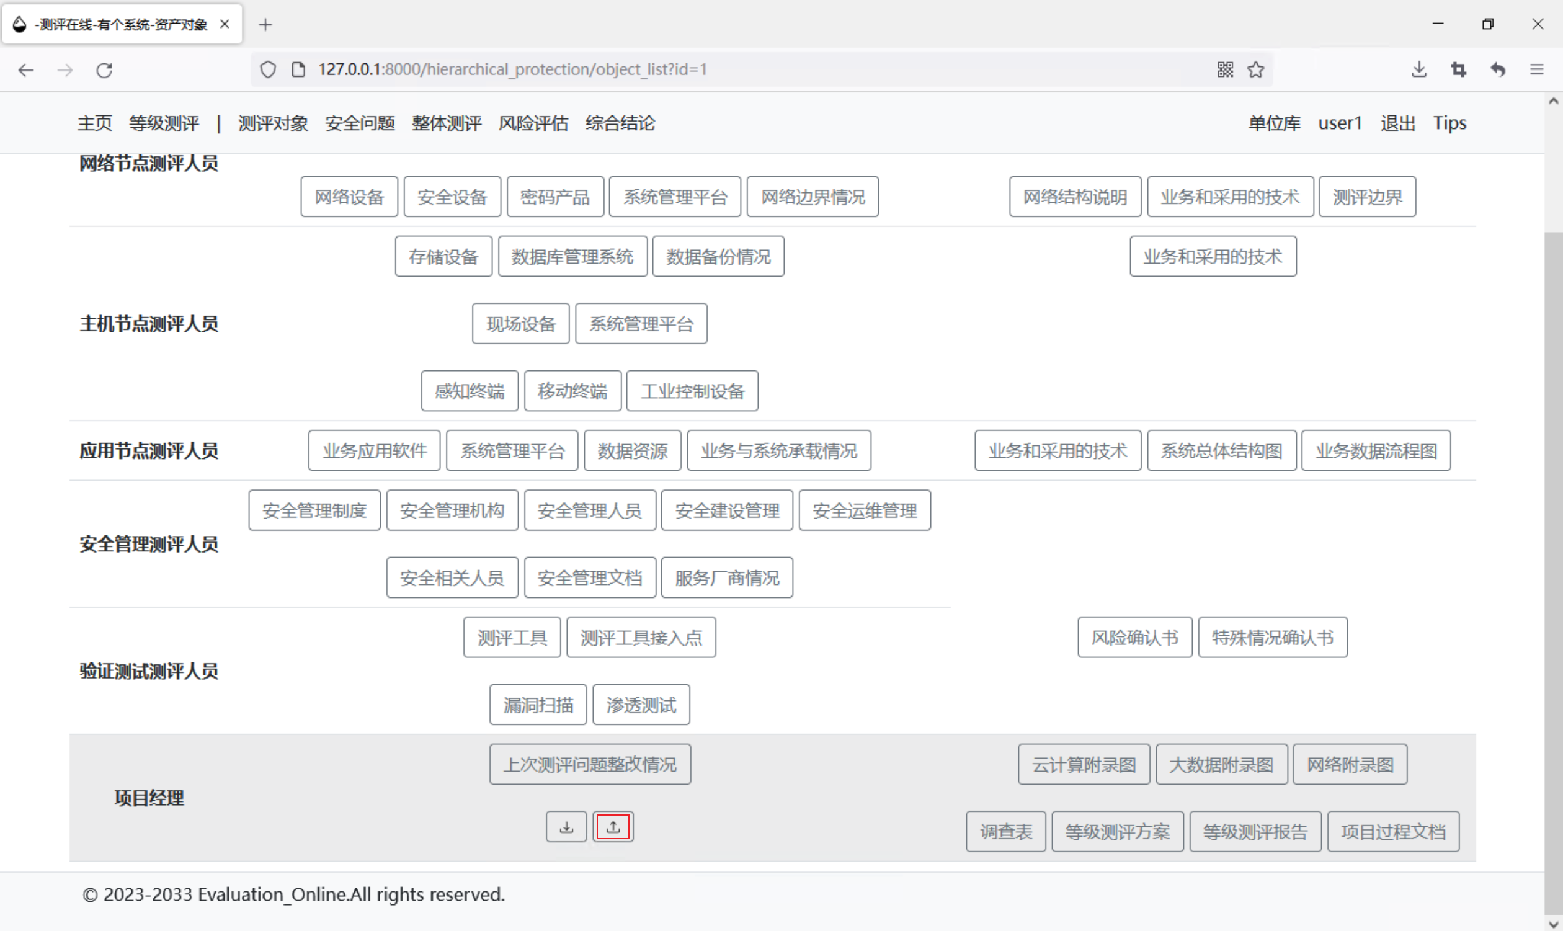Click the 测评边界 button
The image size is (1563, 931).
pos(1367,197)
